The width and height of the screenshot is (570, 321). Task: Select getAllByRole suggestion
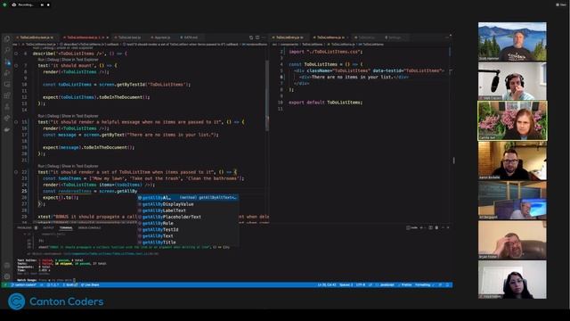pos(188,223)
